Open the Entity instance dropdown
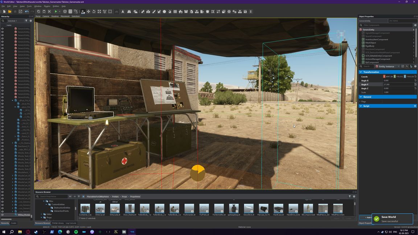The width and height of the screenshot is (418, 235). pos(398,66)
